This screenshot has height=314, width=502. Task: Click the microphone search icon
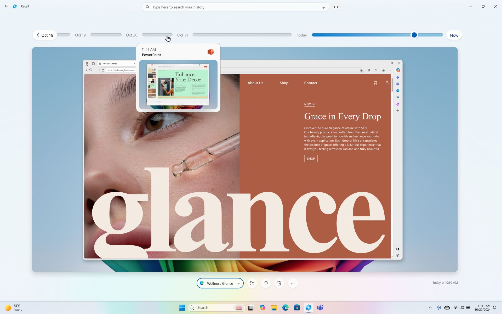click(x=323, y=7)
